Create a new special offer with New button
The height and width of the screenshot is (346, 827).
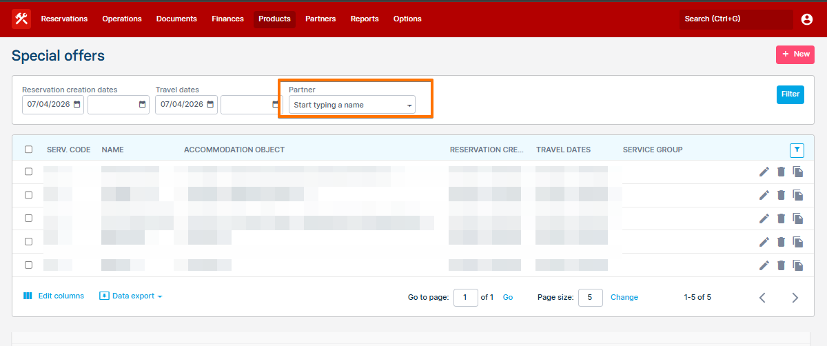(795, 54)
